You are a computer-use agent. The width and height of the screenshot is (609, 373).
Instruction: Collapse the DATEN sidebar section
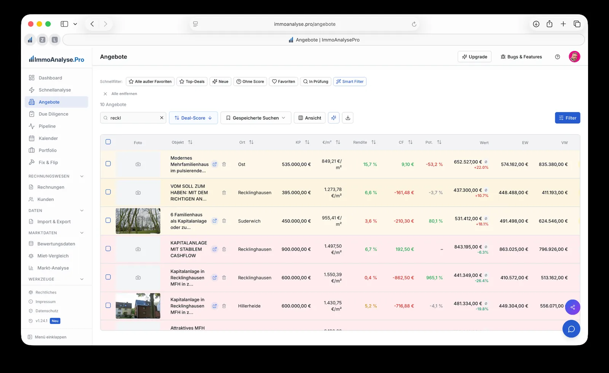(x=82, y=211)
